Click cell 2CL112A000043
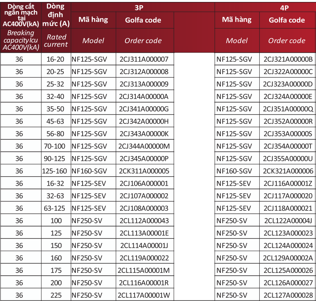316x301 pixels. (x=144, y=221)
